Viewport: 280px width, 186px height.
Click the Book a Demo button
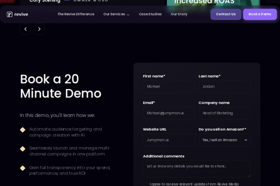pyautogui.click(x=260, y=14)
